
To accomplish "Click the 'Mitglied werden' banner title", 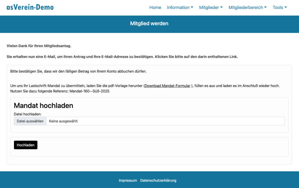I will [x=149, y=24].
